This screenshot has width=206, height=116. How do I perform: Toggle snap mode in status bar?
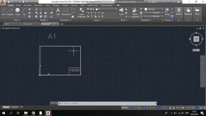click(134, 108)
